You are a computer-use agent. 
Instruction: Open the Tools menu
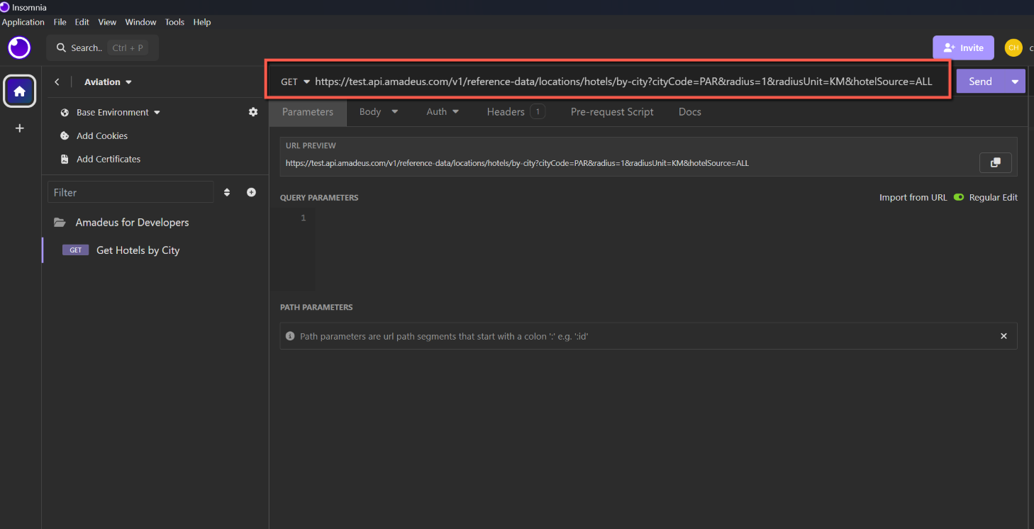tap(174, 22)
